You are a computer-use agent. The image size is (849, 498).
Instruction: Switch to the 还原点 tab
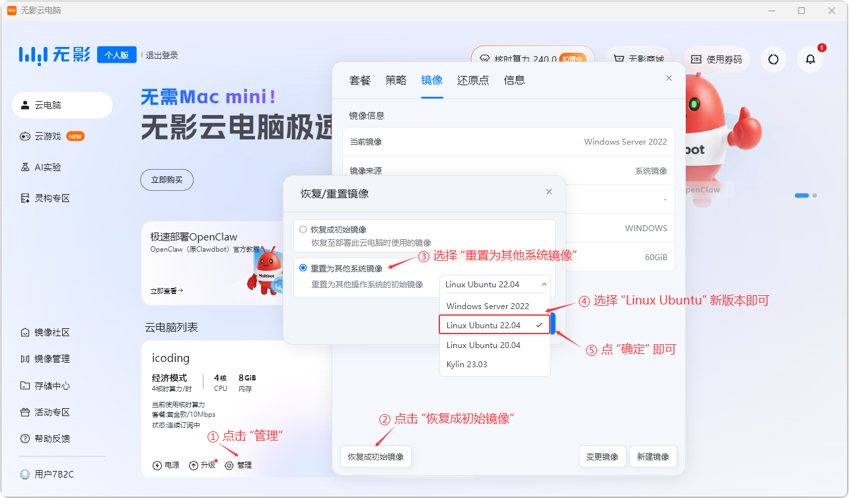[473, 80]
